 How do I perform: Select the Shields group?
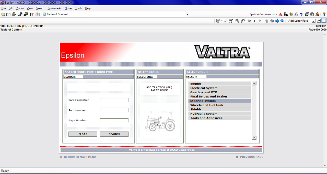coord(220,109)
